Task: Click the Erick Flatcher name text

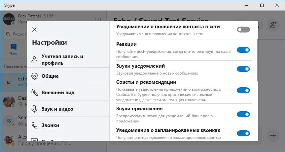Action: [30, 16]
